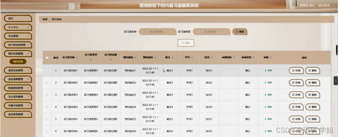Screen dimensions: 339x137
Task: Select the 预约信息 submenu item
Action: coord(18,62)
